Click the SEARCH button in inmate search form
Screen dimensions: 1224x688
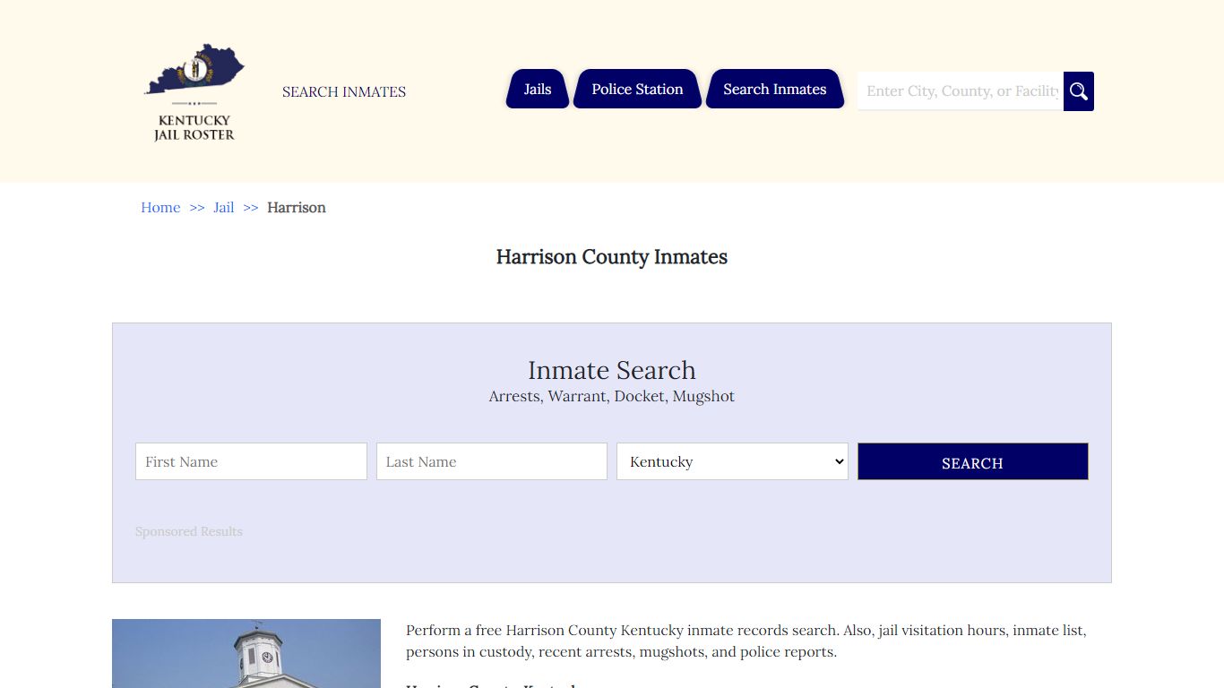coord(972,461)
